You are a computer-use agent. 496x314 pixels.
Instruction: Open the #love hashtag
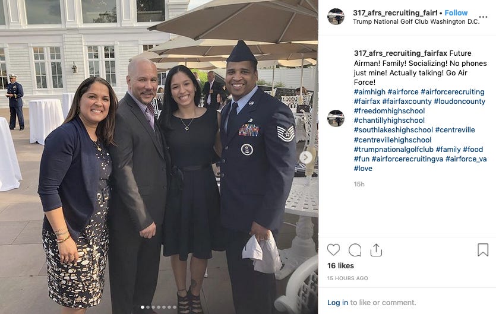363,168
